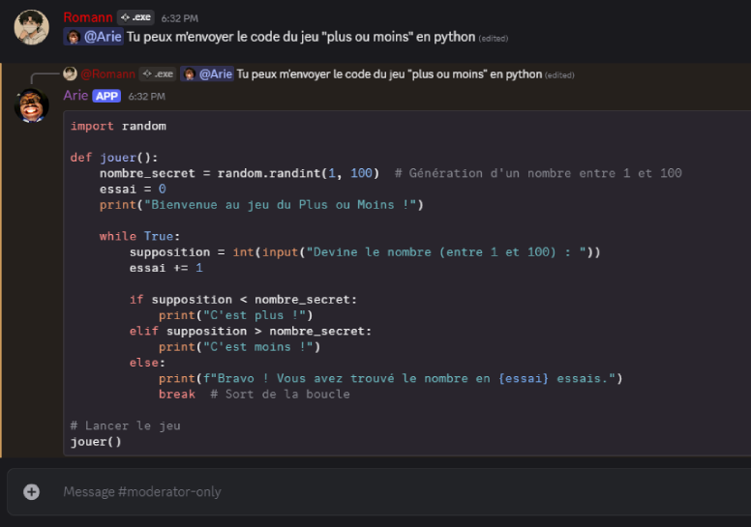Focus the Message #moderator-only input field
Image resolution: width=751 pixels, height=527 pixels.
tap(387, 492)
